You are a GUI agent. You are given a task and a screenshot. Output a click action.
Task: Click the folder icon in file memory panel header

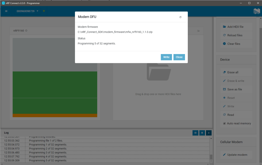coord(198,31)
